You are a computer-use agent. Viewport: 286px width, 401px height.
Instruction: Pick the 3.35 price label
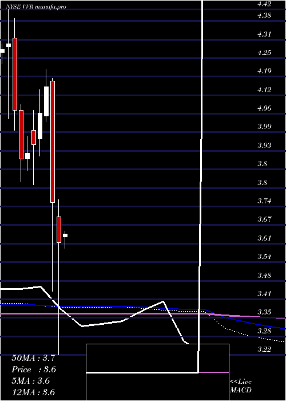pos(264,312)
